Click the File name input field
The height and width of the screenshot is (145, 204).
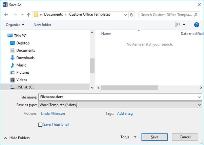[x=120, y=97]
